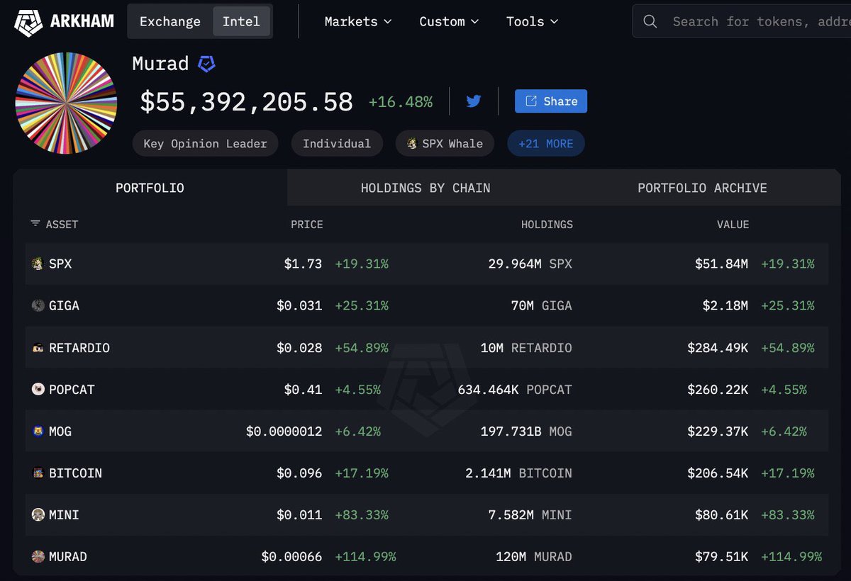The height and width of the screenshot is (581, 851).
Task: Click the BITCOIN asset name
Action: click(75, 473)
